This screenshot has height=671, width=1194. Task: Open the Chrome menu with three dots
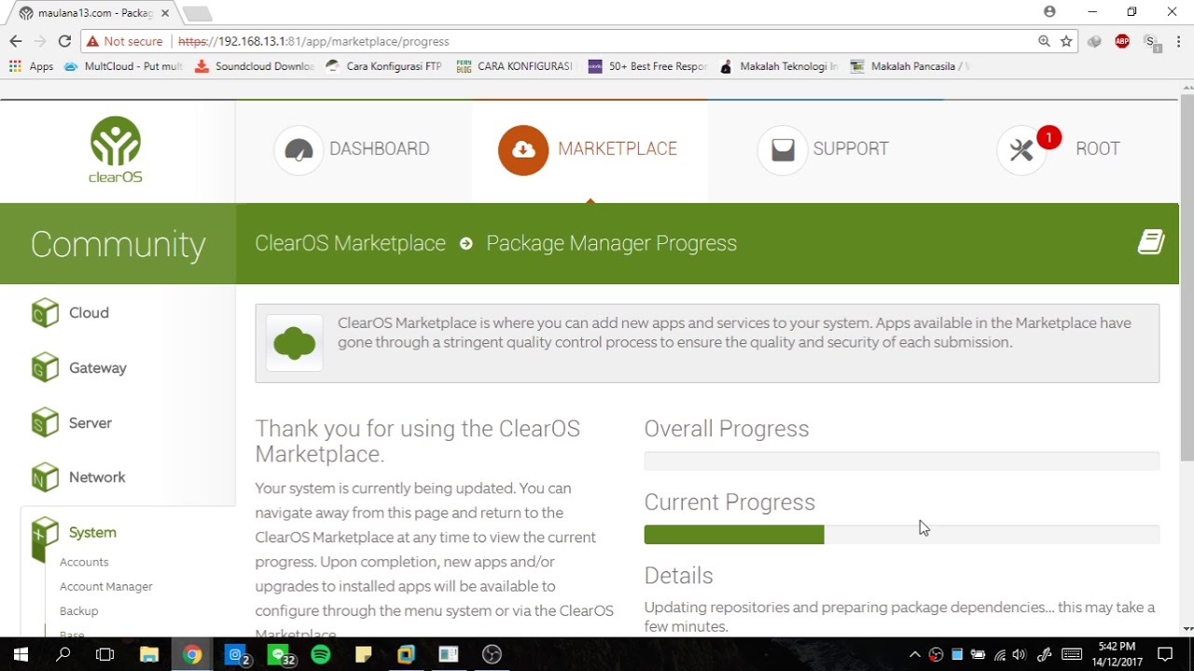click(x=1179, y=41)
